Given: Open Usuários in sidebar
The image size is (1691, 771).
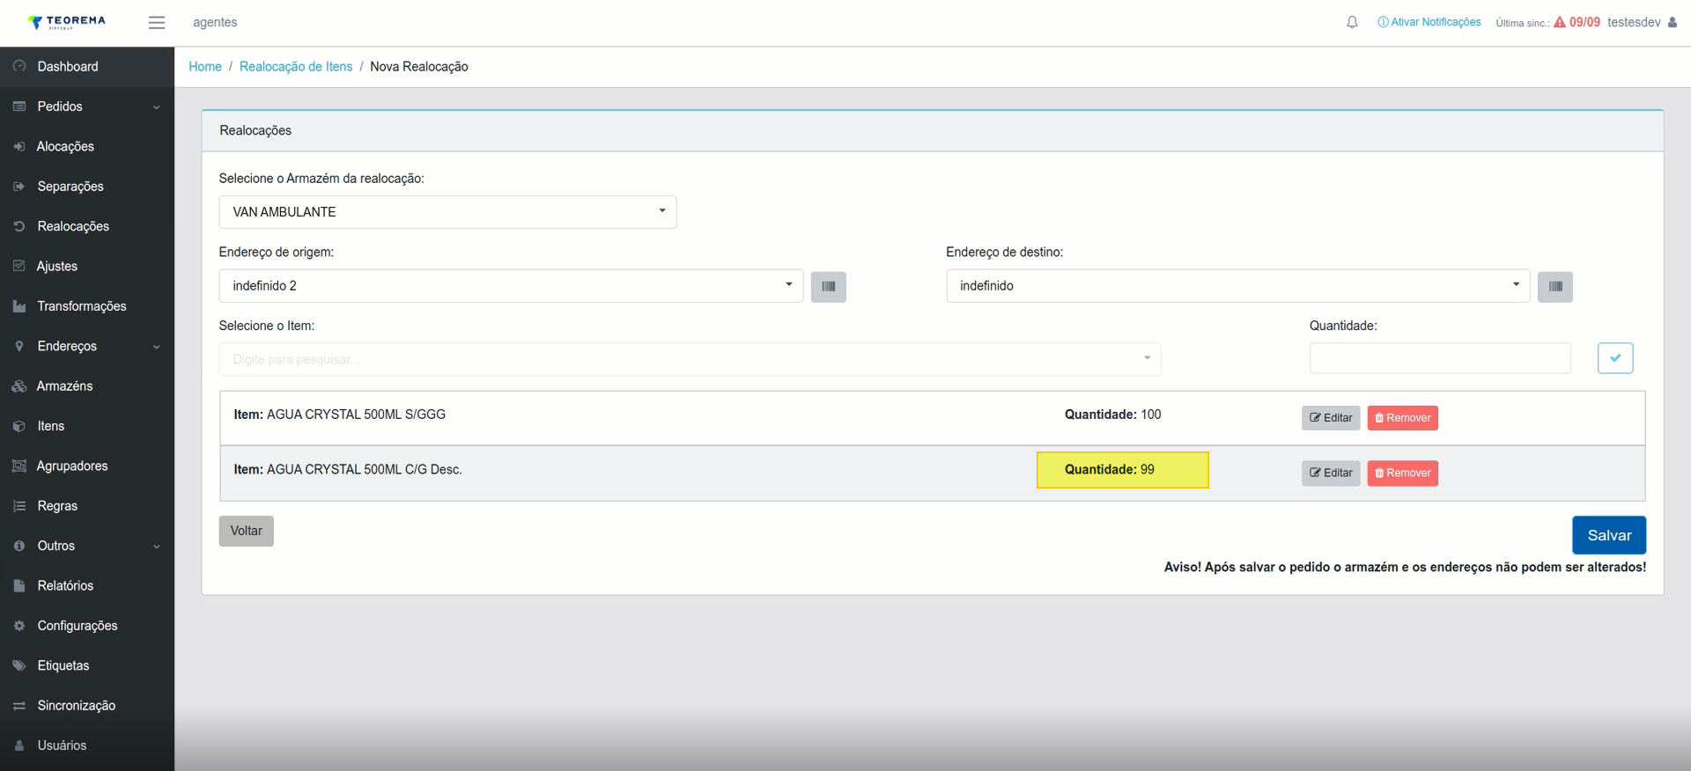Looking at the screenshot, I should coord(87,745).
